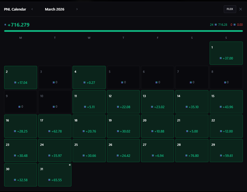
Task: Close the PNL Calendar panel
Action: click(241, 9)
